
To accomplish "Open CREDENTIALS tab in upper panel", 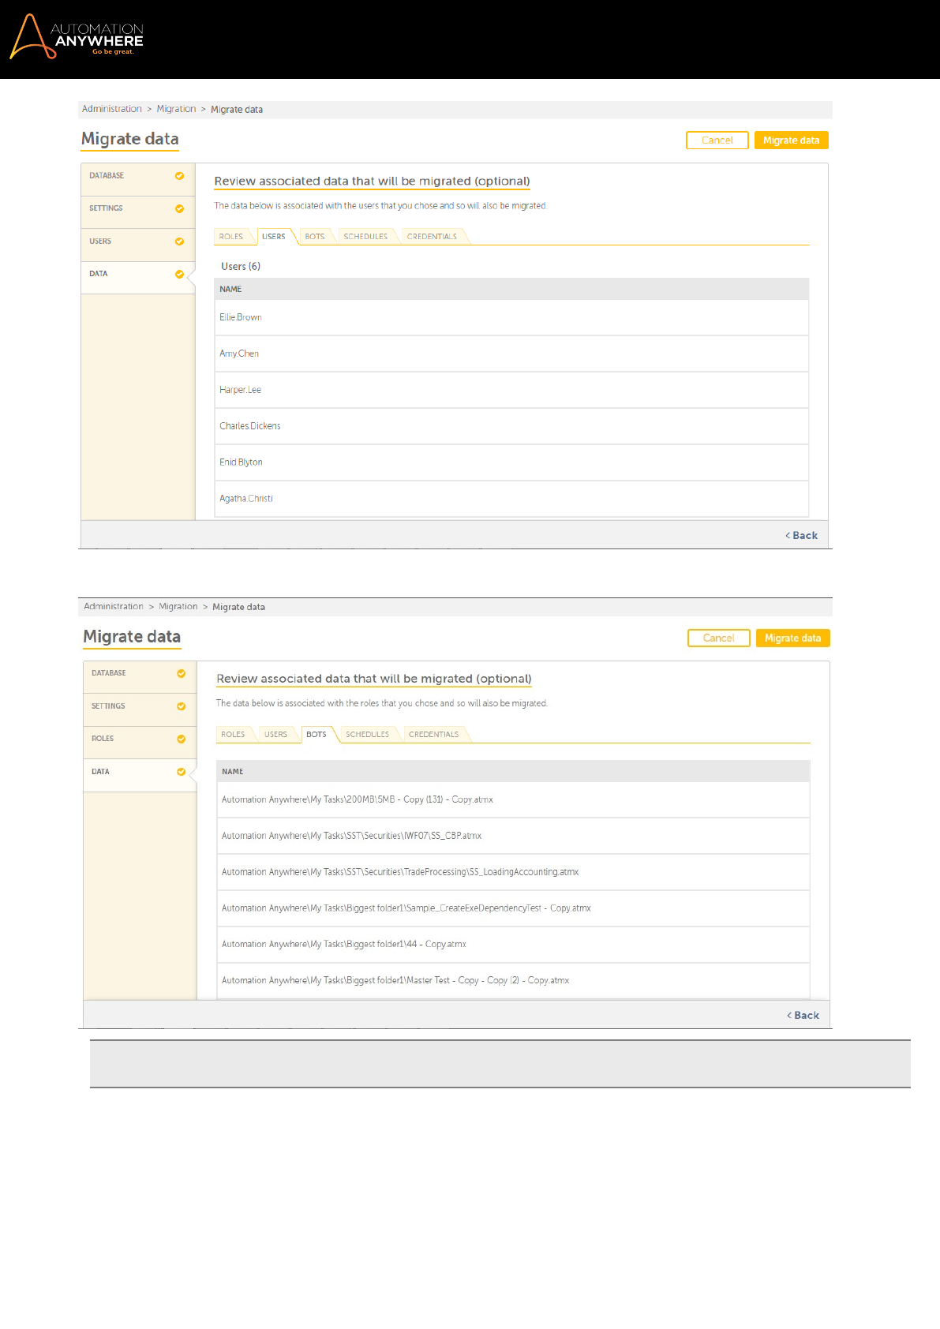I will tap(432, 237).
